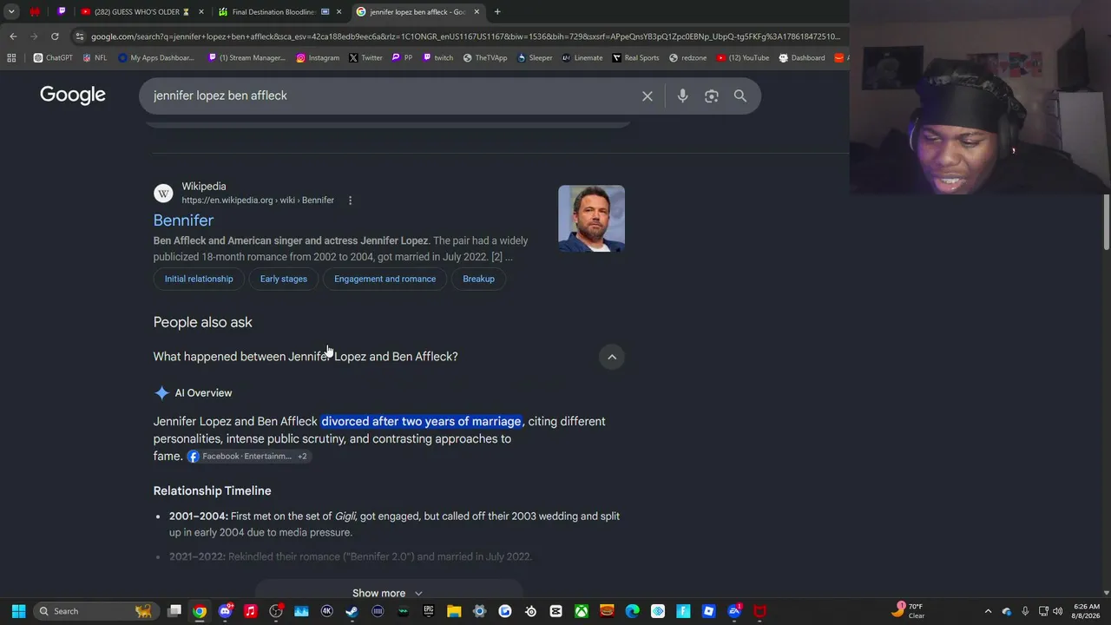Close the jennifer lopez ben affleck tab
The height and width of the screenshot is (625, 1111).
tap(477, 12)
